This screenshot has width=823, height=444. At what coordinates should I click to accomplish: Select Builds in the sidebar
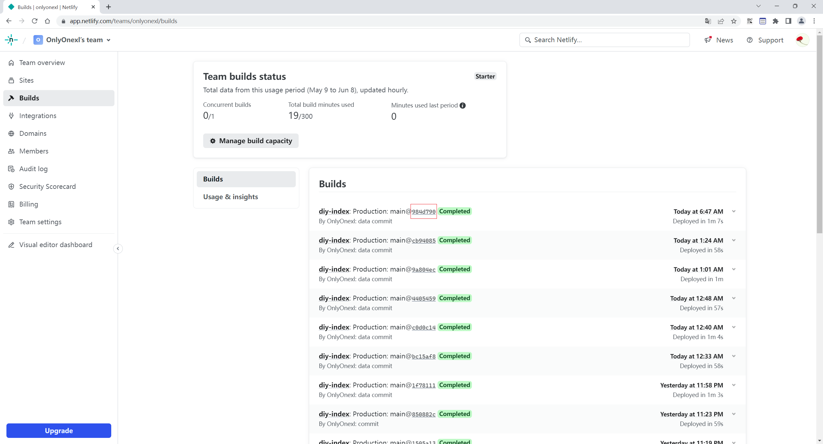[59, 98]
